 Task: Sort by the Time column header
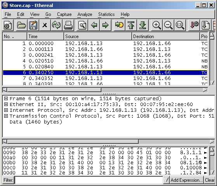pos(45,37)
